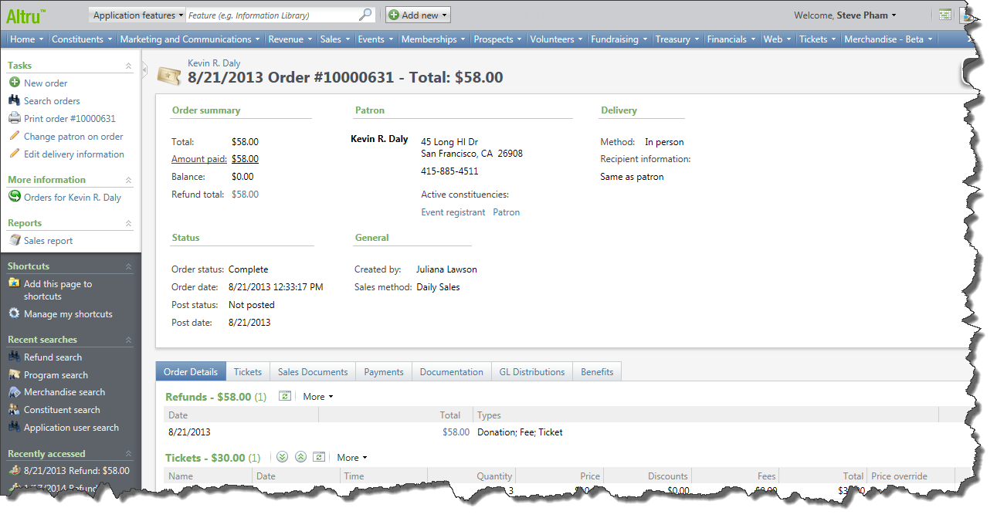Click the Refunds section refresh icon
This screenshot has height=518, width=997.
pos(285,396)
